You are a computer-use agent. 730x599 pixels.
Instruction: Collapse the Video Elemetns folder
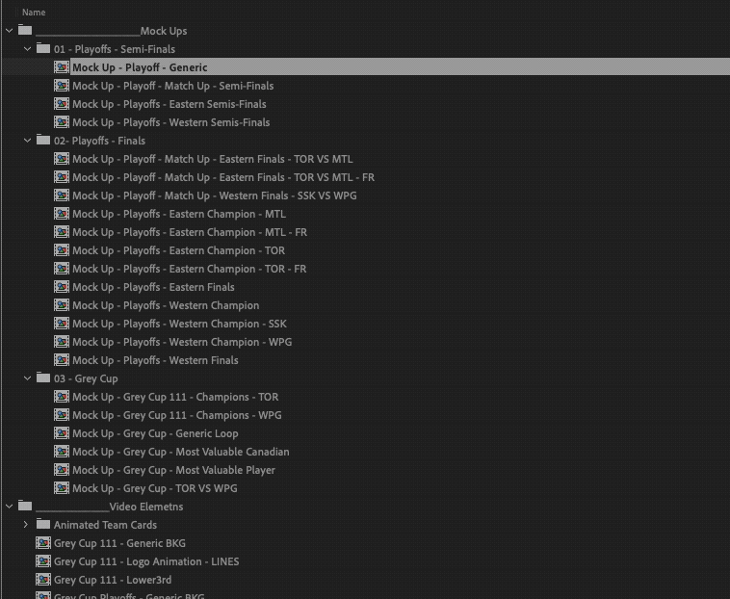click(10, 507)
